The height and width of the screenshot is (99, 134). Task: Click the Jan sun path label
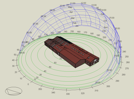click(77, 26)
